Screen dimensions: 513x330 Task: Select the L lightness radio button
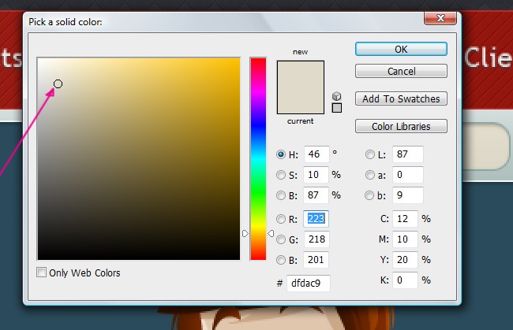pyautogui.click(x=370, y=154)
